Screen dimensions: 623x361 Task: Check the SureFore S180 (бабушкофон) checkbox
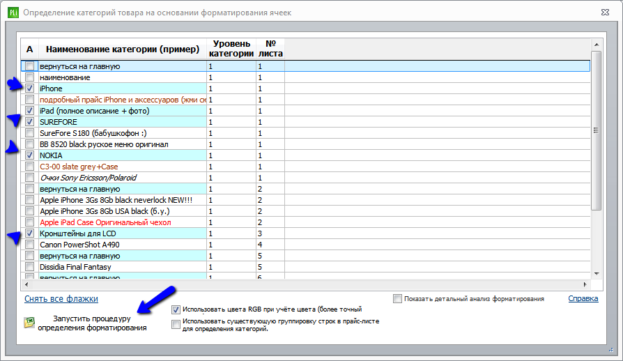click(29, 132)
